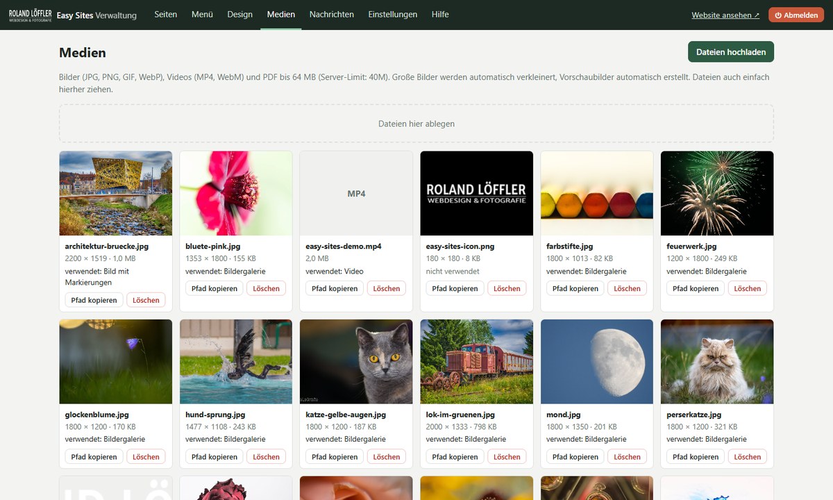
Task: Delete perserkatze.jpg with Löschen
Action: pyautogui.click(x=748, y=456)
